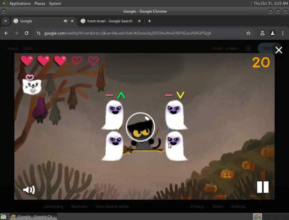Open the Places menu

tap(40, 3)
